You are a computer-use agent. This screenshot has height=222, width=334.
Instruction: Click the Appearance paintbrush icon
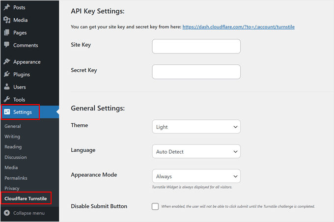click(7, 61)
